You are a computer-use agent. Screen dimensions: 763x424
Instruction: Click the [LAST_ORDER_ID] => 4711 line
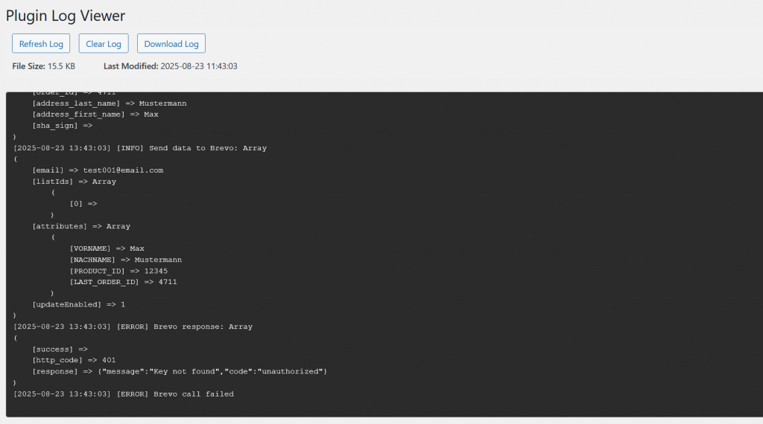[123, 282]
